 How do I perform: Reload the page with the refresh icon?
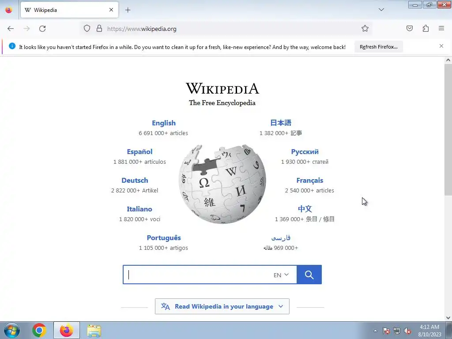pos(42,29)
